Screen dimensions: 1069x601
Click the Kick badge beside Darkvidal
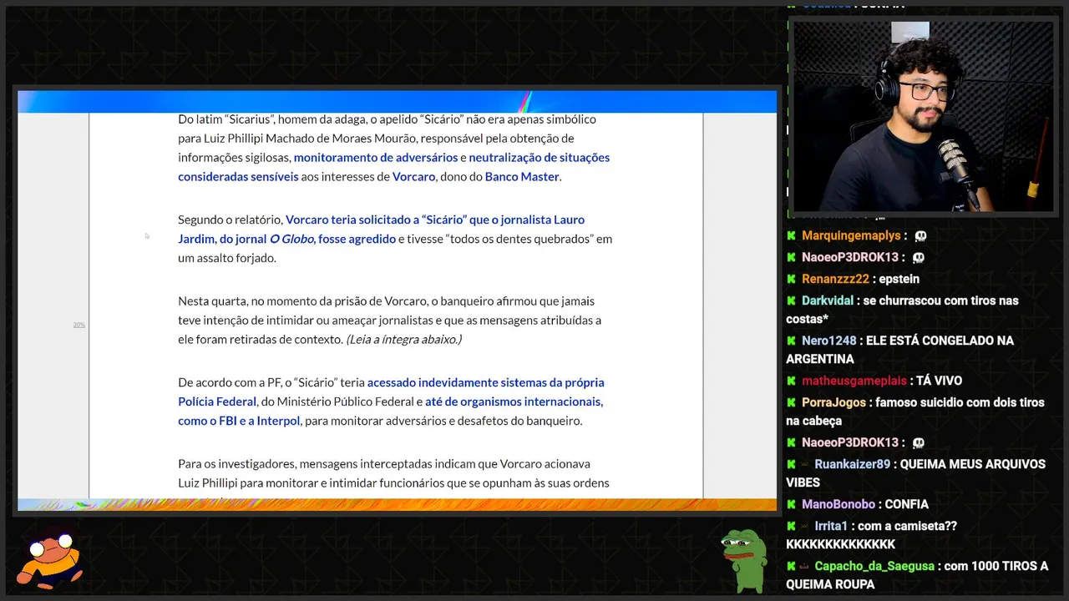pos(791,300)
